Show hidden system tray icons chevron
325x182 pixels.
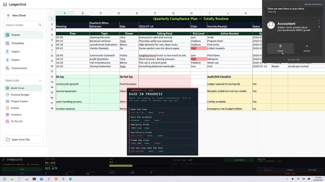287,179
